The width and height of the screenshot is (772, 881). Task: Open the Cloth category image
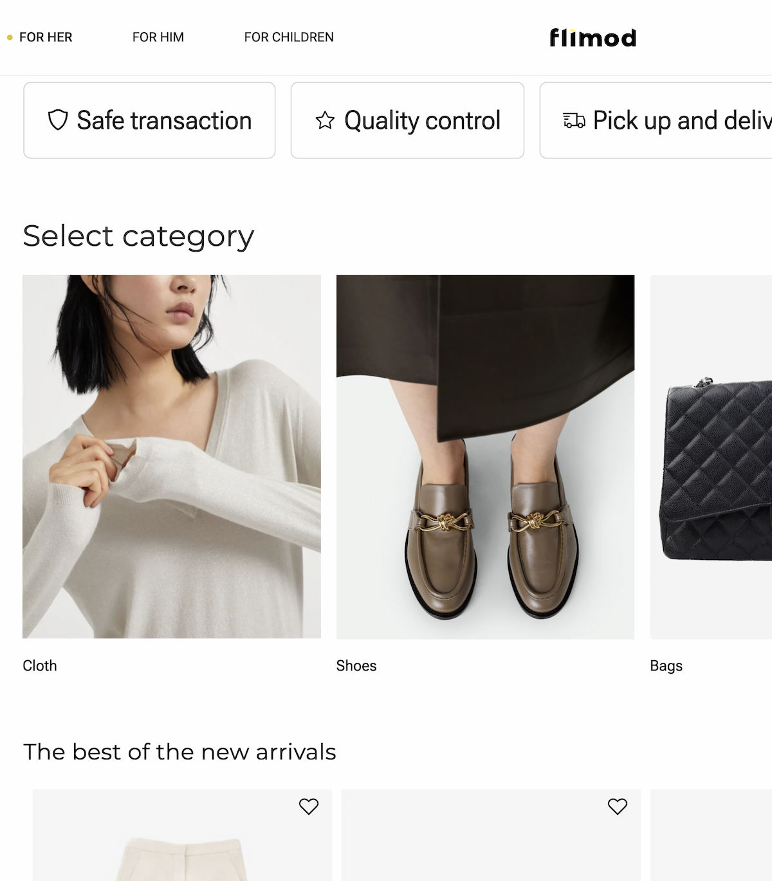[172, 456]
